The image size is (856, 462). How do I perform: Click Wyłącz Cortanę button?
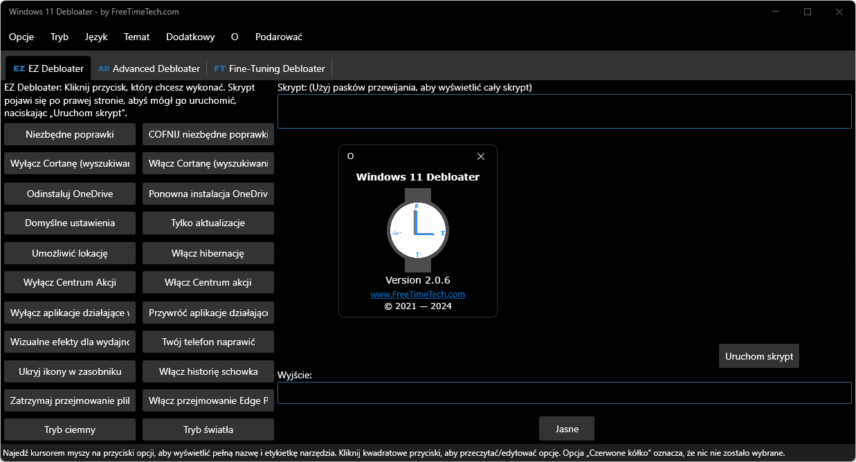(x=70, y=164)
